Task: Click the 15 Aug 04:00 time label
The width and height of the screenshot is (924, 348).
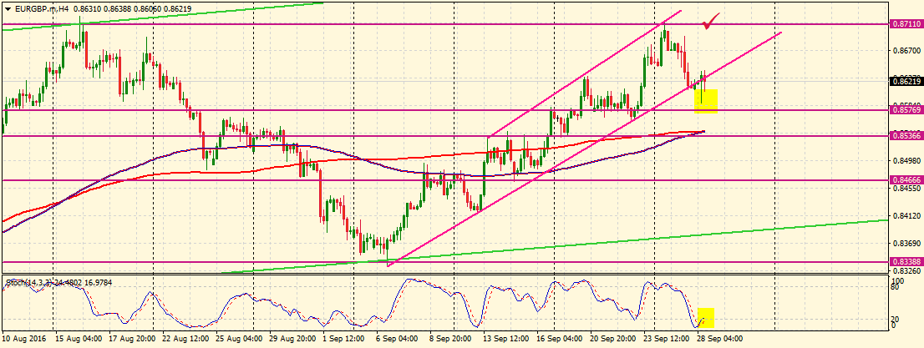Action: click(x=79, y=339)
